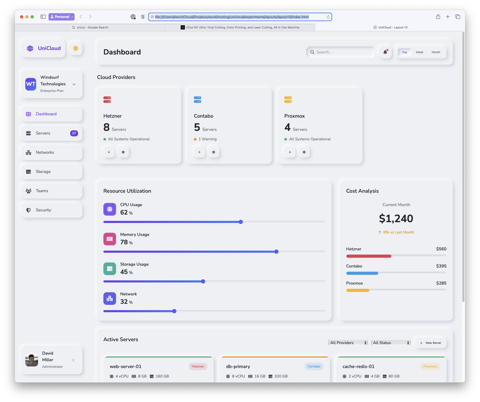Click the plus icon on Hetzner card
480x402 pixels.
pyautogui.click(x=109, y=152)
